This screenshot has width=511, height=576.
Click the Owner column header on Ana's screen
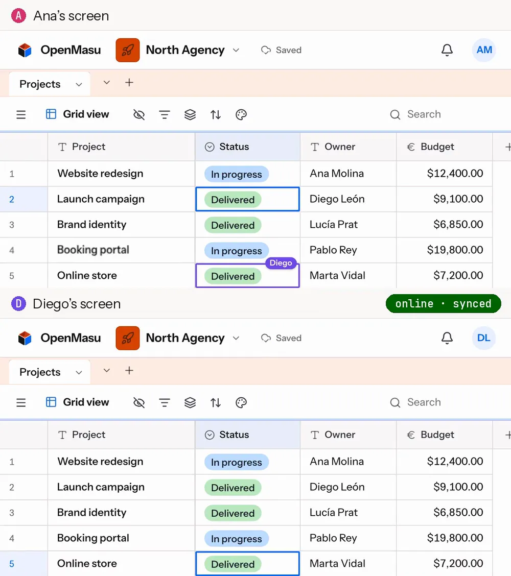348,147
